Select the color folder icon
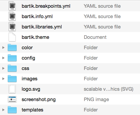 (12, 47)
